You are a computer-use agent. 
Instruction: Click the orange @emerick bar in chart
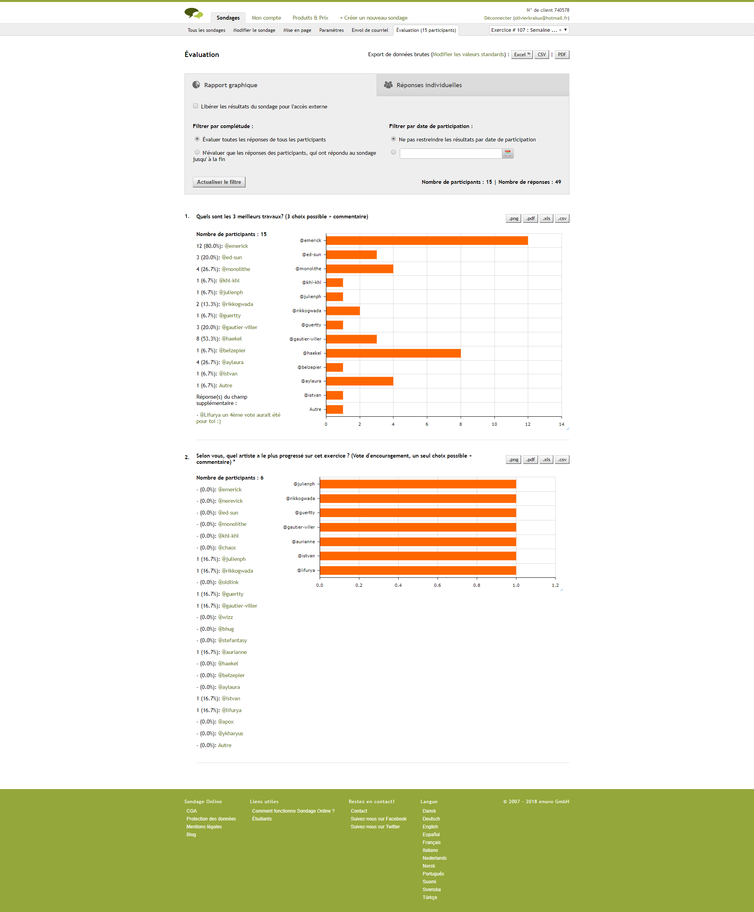coord(426,241)
